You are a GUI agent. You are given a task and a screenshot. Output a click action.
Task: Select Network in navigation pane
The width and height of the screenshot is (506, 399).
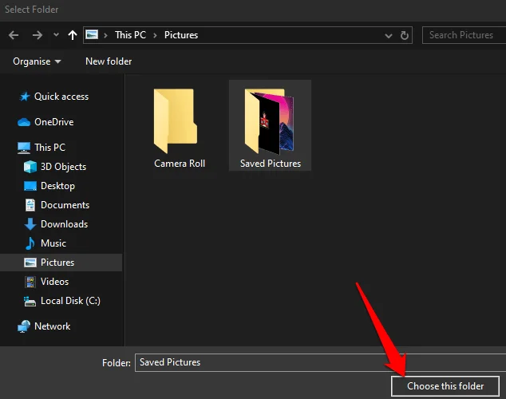(53, 326)
